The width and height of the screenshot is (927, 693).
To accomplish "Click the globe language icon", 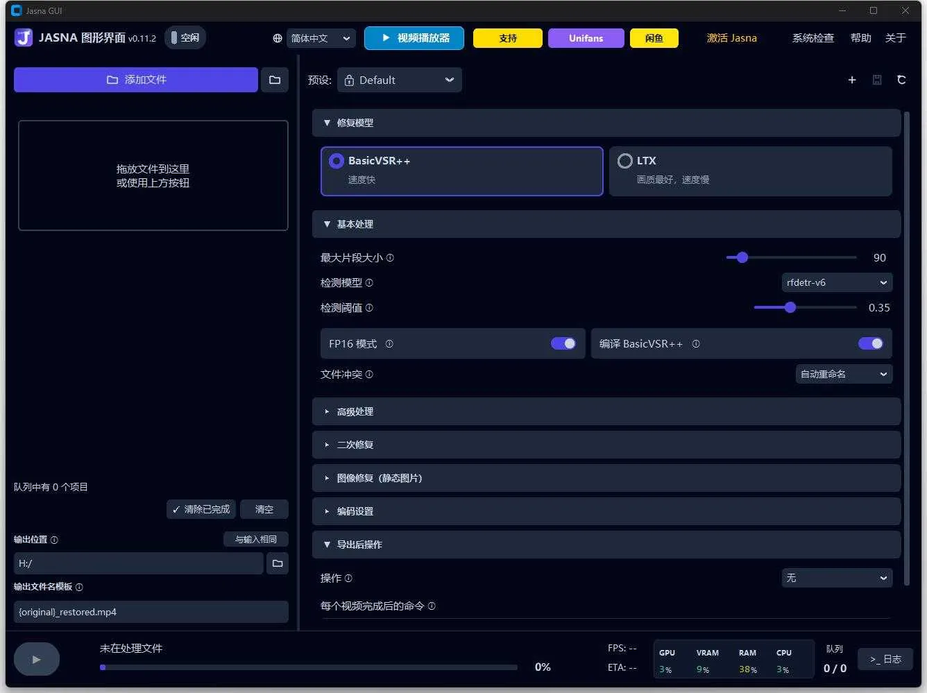I will 278,39.
